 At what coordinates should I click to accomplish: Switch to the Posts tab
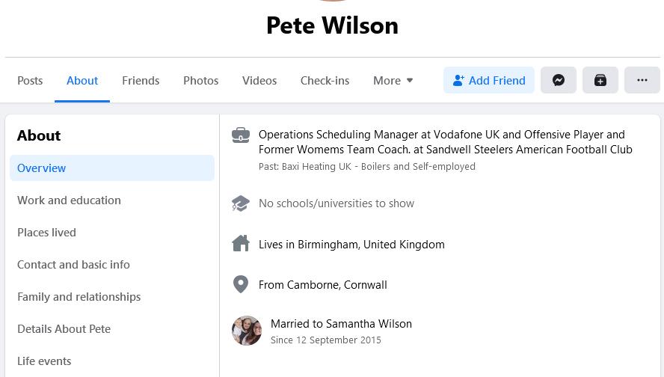click(30, 80)
